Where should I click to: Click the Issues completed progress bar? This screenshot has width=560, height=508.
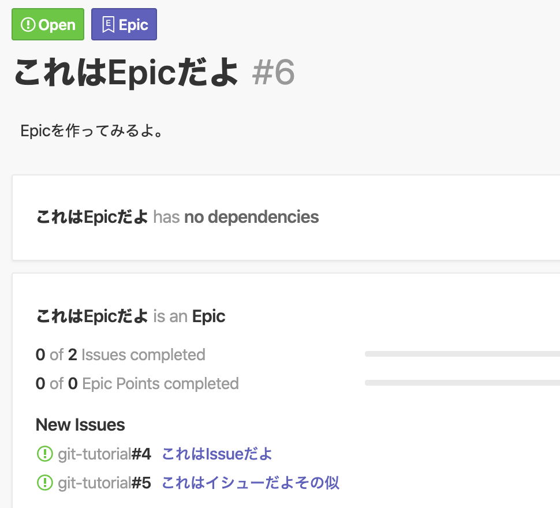[x=462, y=354]
